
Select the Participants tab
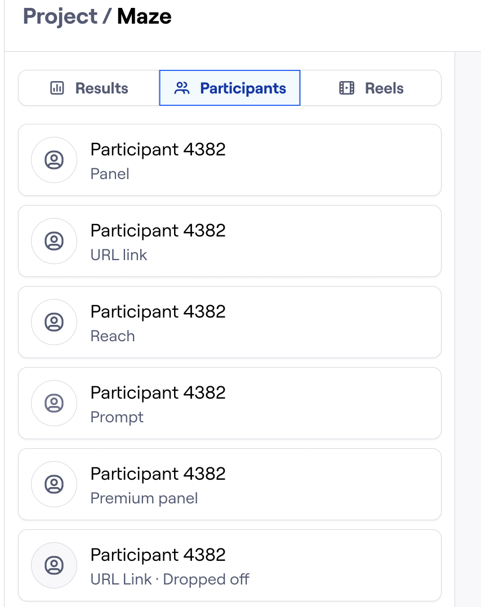(230, 88)
